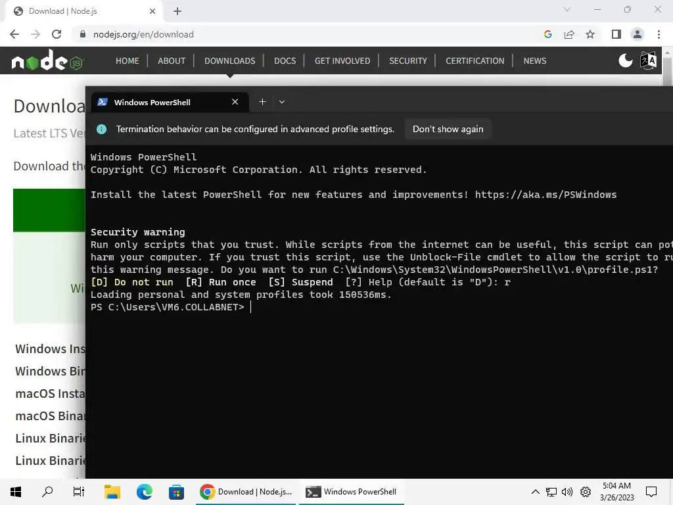Open SECURITY in Node.js navigation

(408, 61)
